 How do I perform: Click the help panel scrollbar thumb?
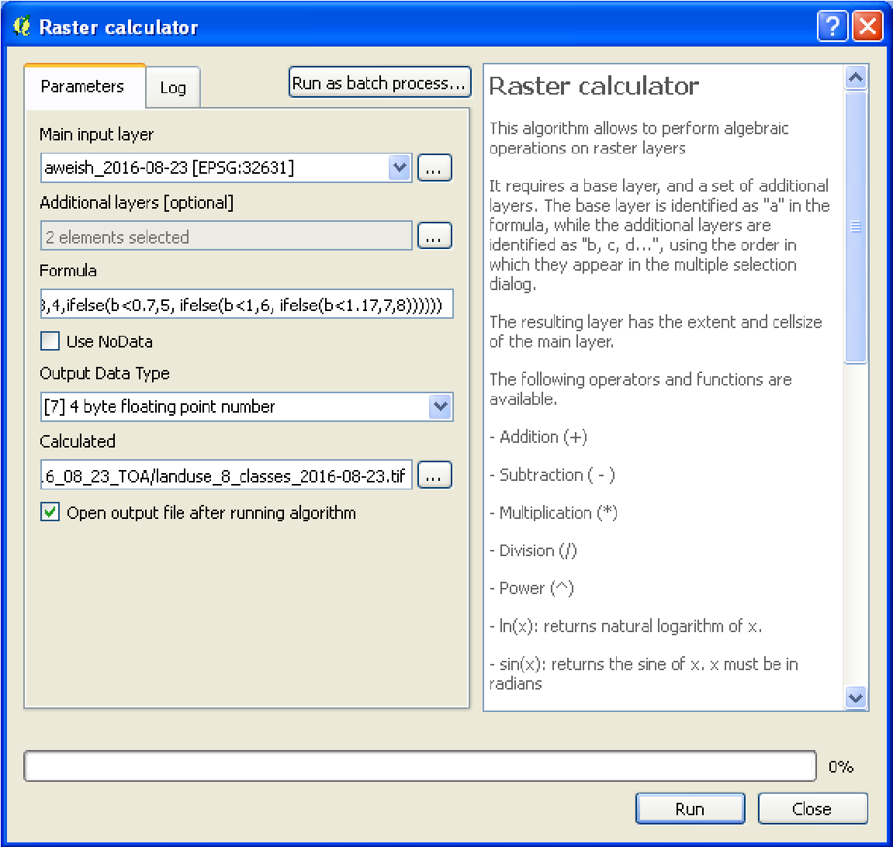pos(856,226)
